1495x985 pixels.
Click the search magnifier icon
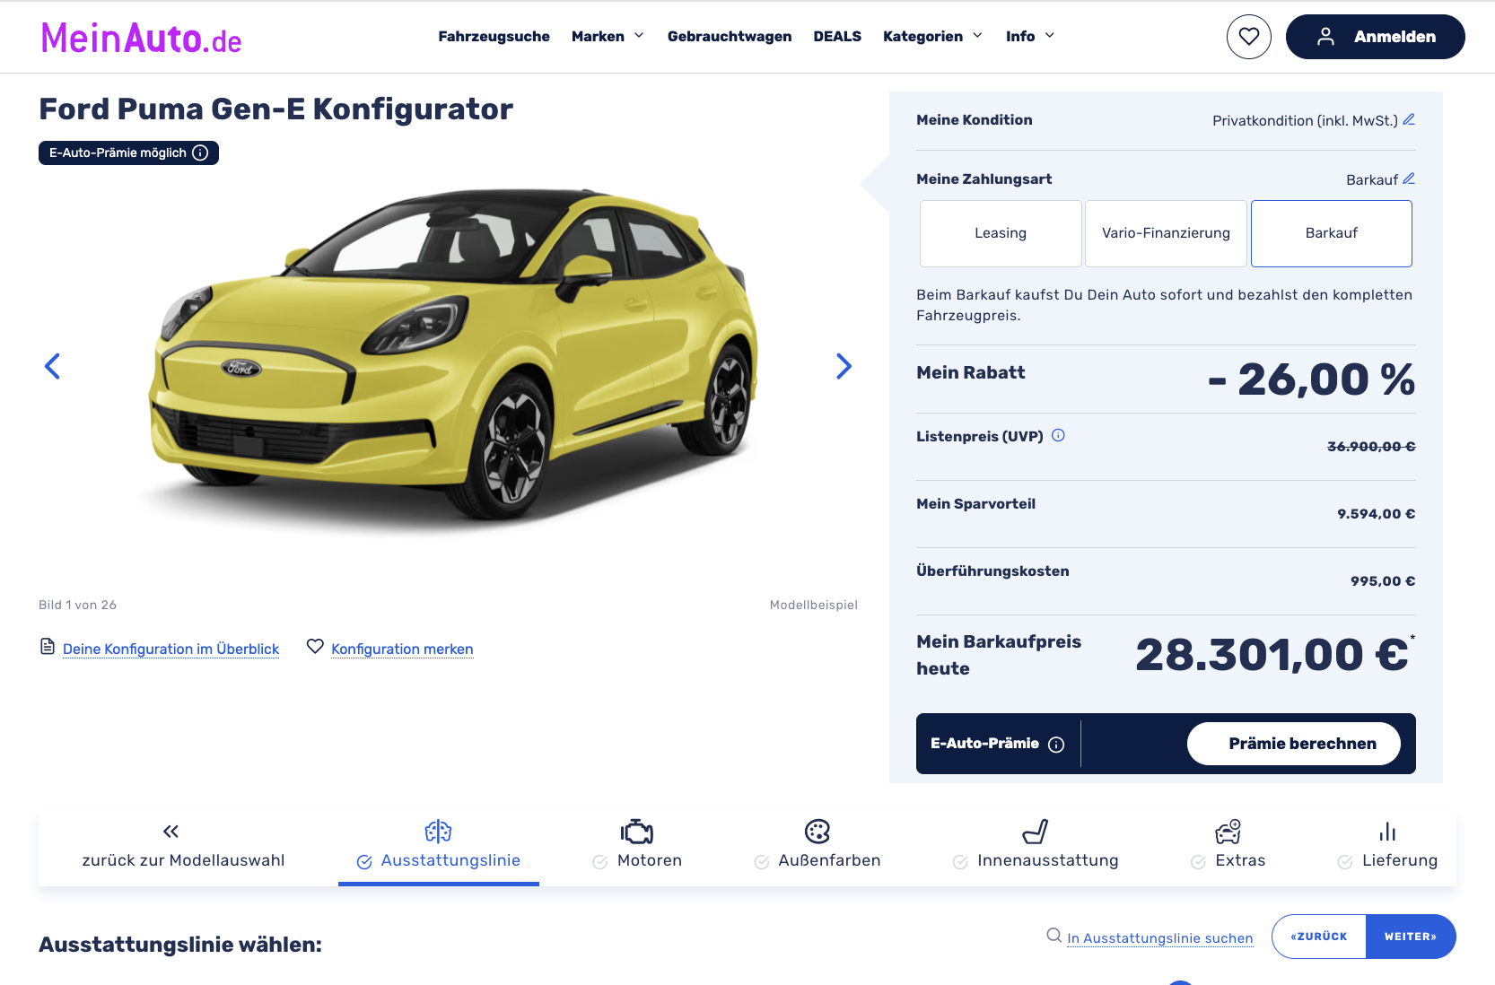[1054, 936]
